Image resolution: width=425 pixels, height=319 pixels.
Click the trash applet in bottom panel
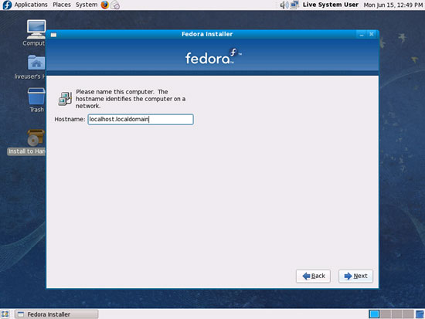pos(420,314)
